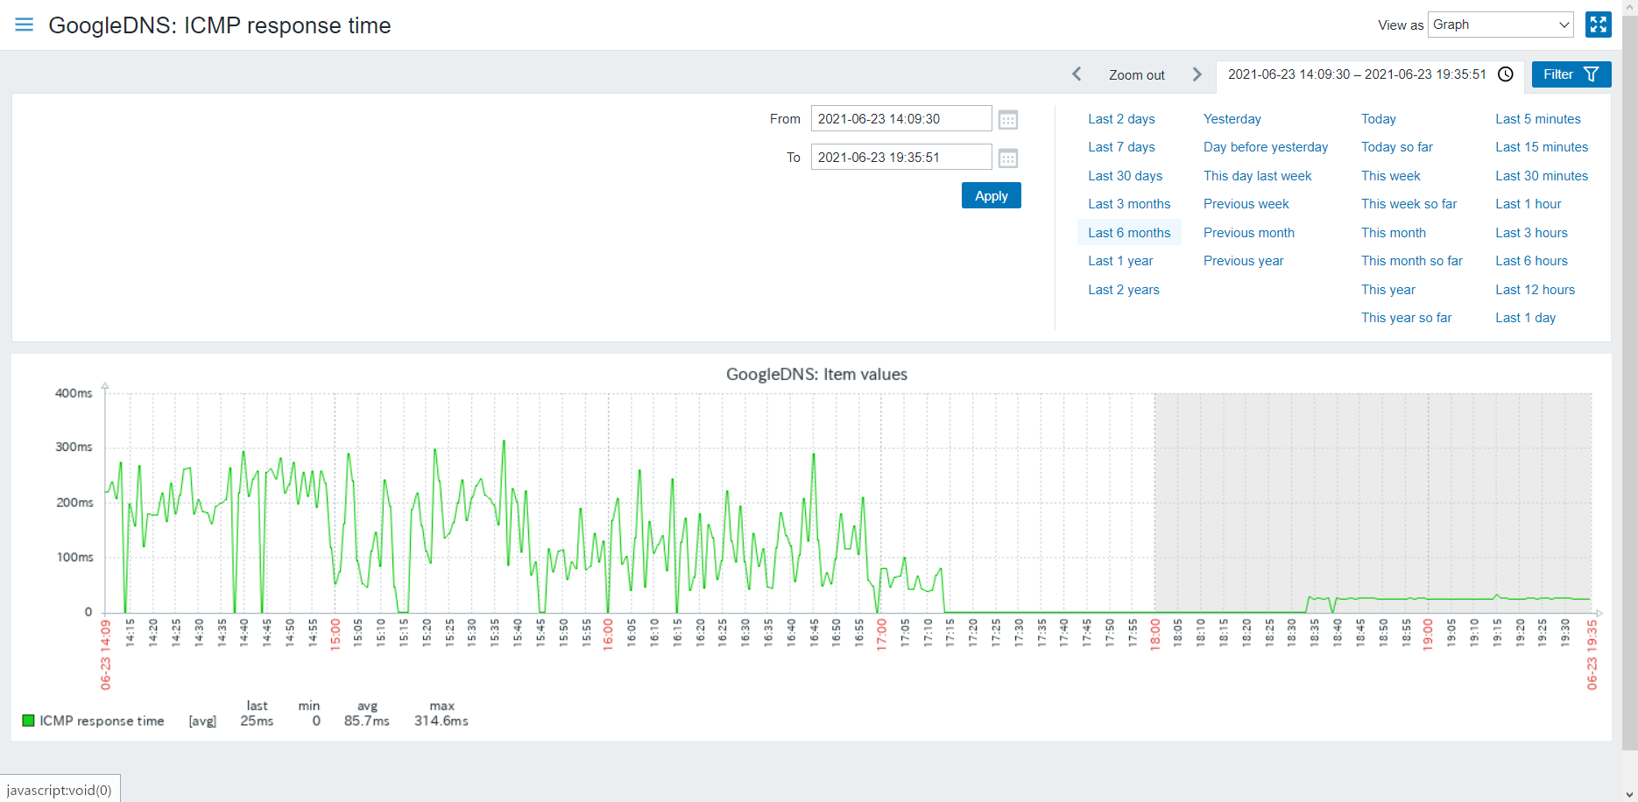Open the Filter tab
Viewport: 1638px width, 802px height.
1571,74
